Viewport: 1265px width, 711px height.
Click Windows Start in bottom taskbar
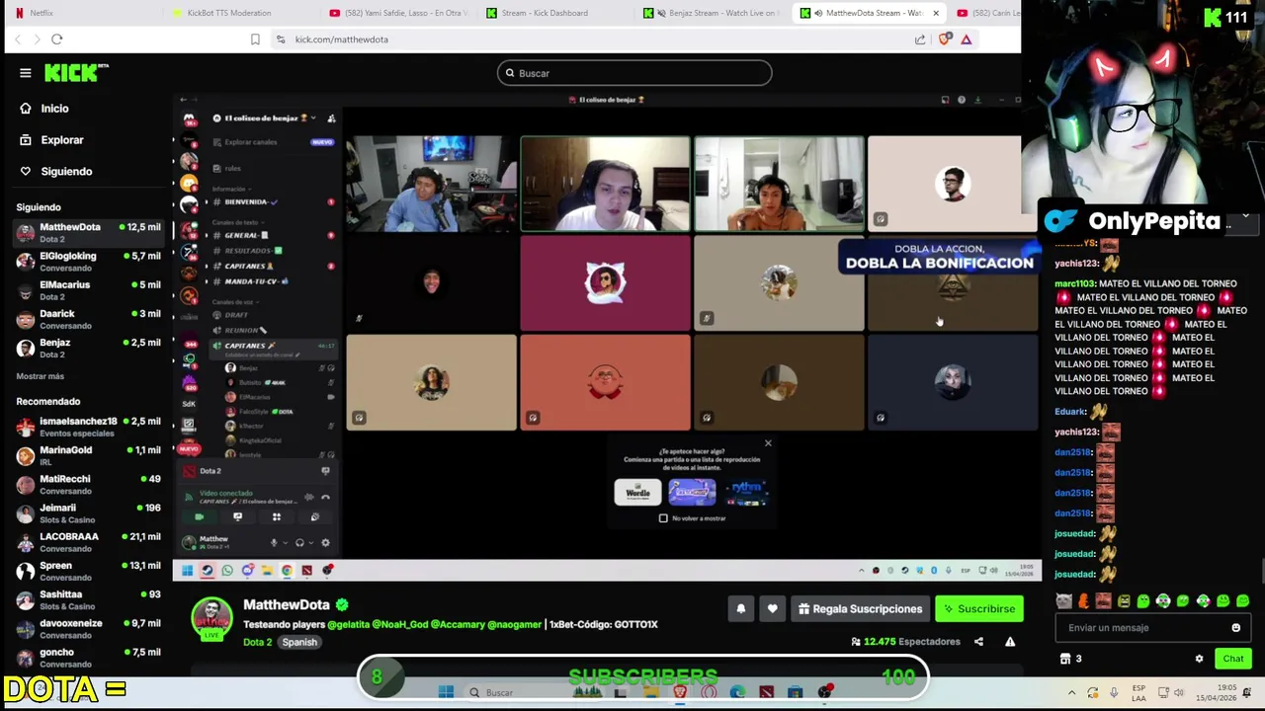[446, 692]
